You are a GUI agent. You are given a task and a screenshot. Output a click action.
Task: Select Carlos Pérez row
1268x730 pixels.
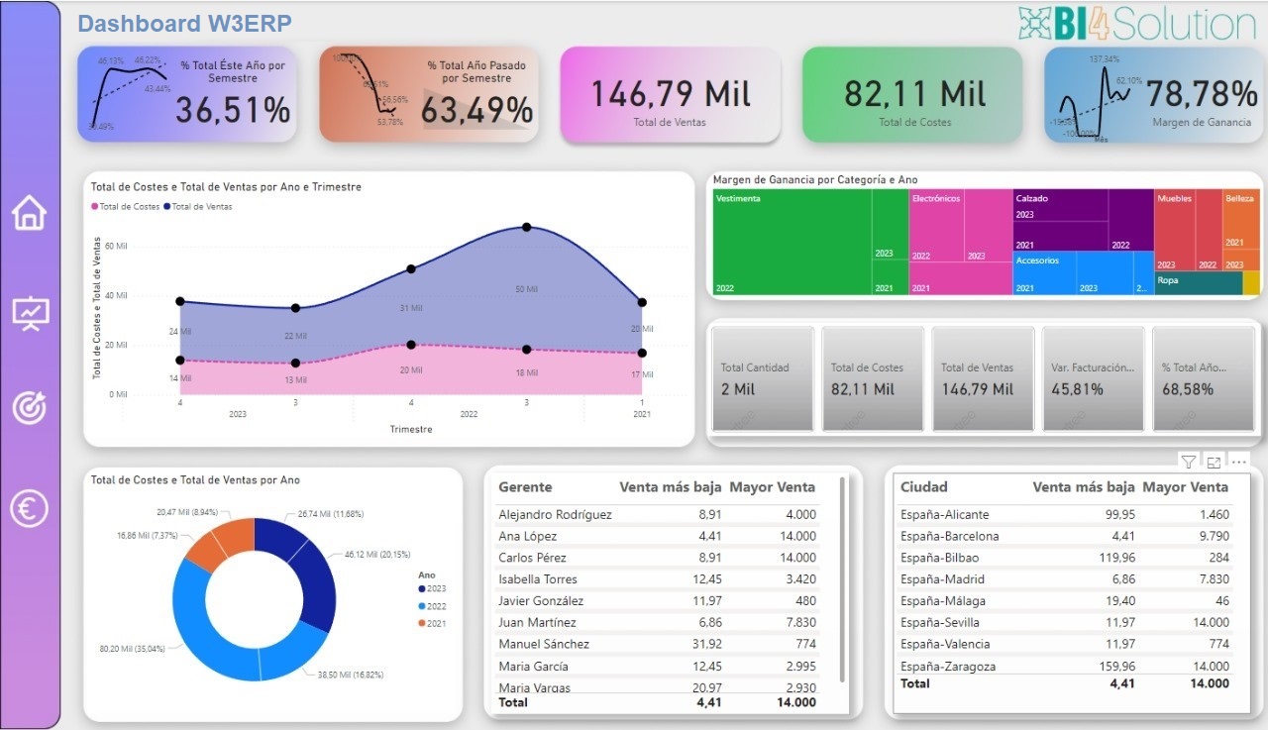point(658,559)
